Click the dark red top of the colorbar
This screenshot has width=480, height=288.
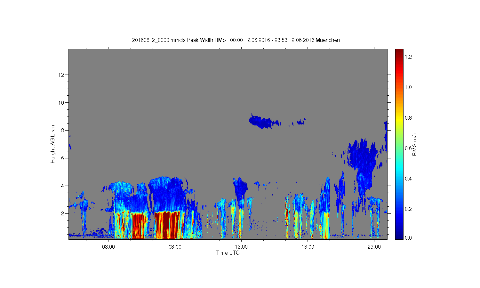pyautogui.click(x=399, y=53)
